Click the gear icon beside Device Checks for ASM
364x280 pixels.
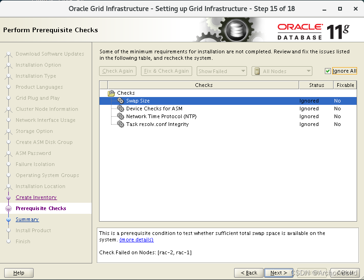[120, 109]
